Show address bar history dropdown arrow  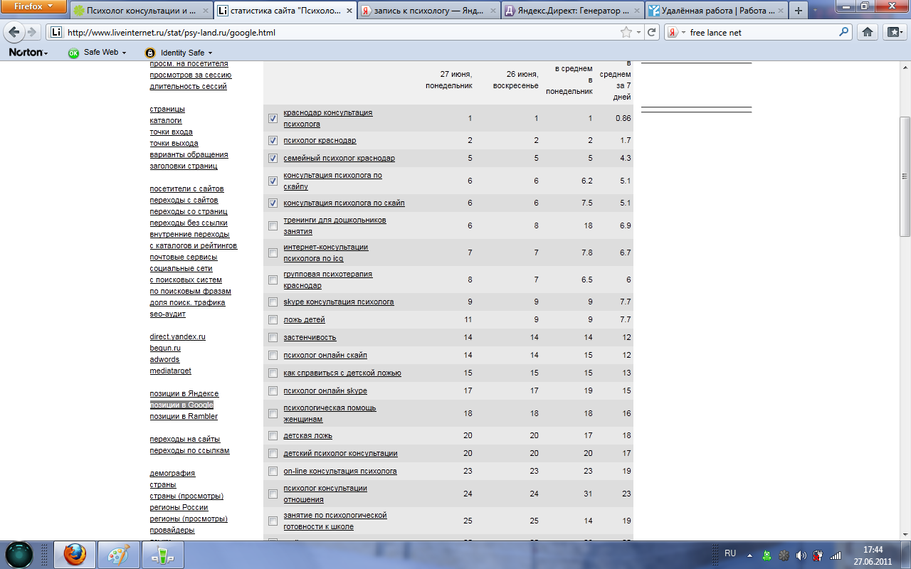click(638, 33)
